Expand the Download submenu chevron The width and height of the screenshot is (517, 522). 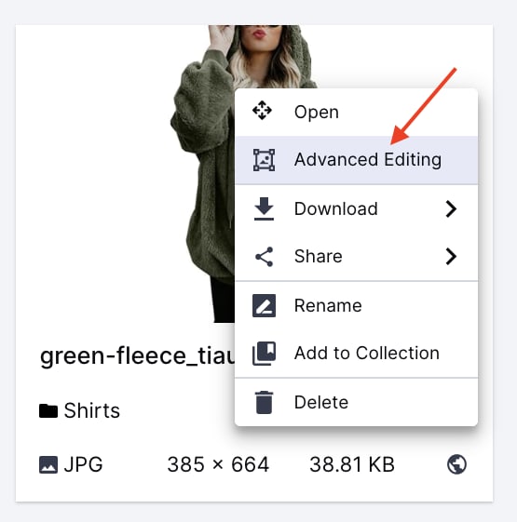[451, 209]
